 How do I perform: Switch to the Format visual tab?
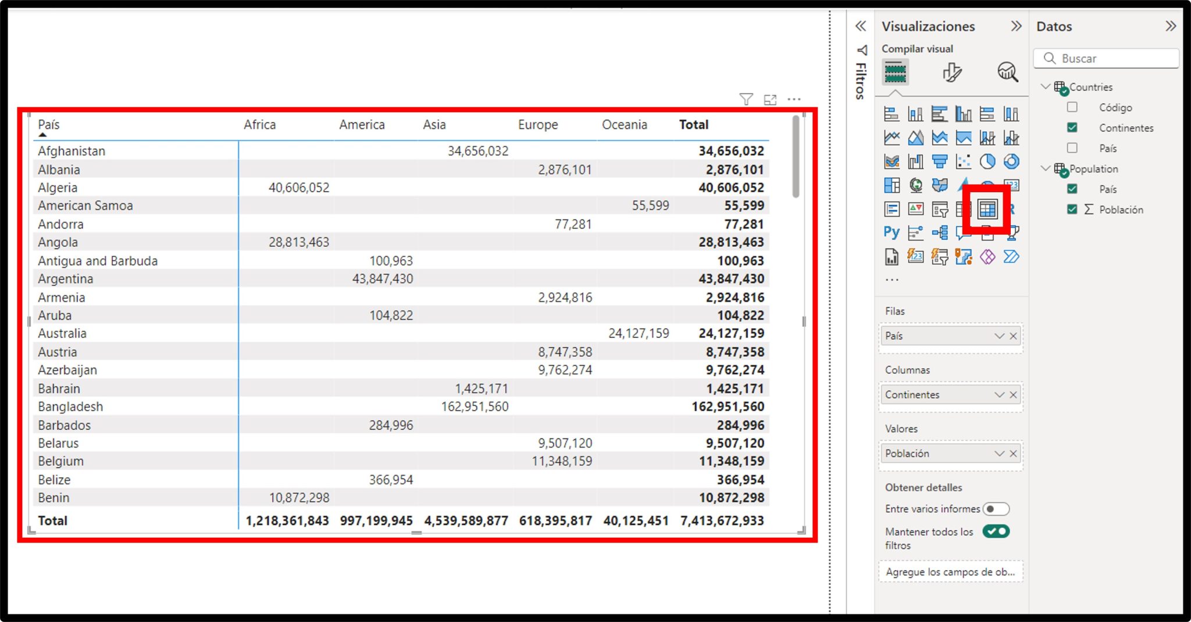952,72
